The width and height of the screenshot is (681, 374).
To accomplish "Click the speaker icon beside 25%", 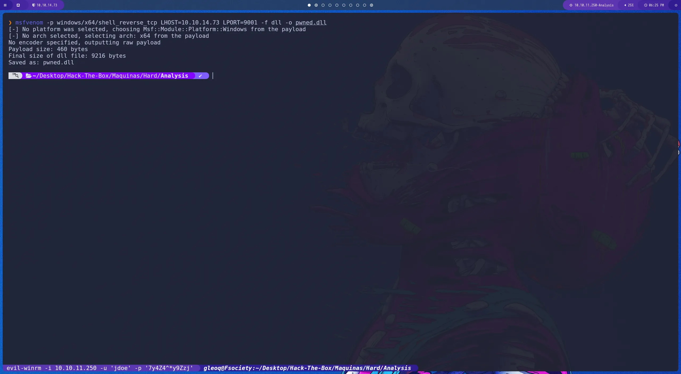I will [625, 5].
